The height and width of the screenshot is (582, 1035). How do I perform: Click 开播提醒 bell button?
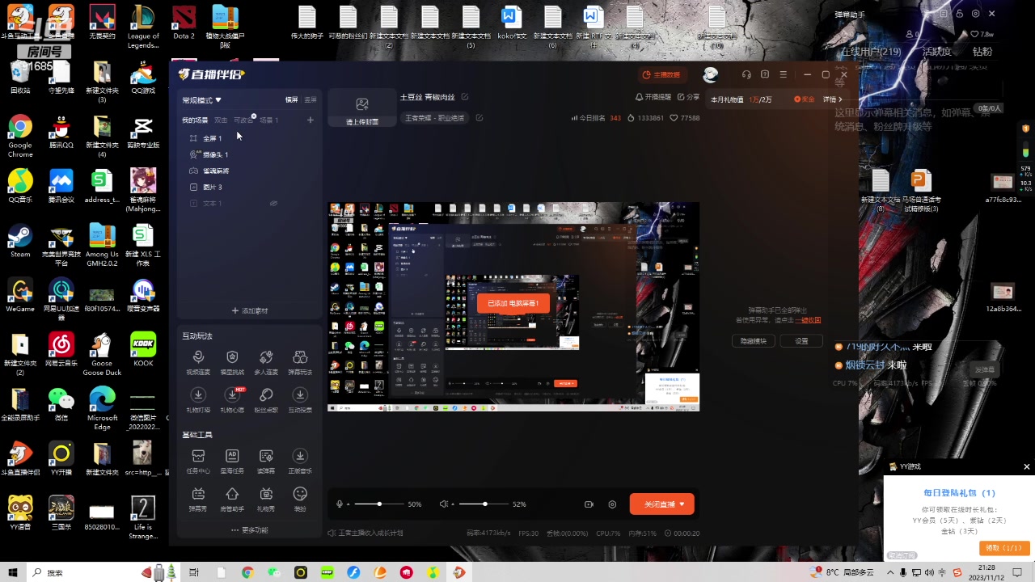click(653, 97)
